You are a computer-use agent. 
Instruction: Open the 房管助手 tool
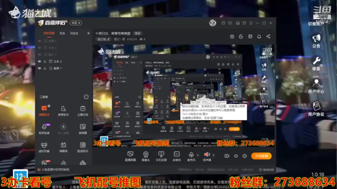click(64, 110)
